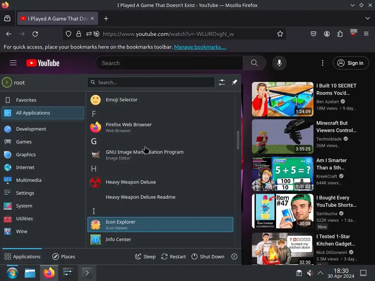The height and width of the screenshot is (281, 375).
Task: Click the tracking protection shield icon
Action: [68, 34]
